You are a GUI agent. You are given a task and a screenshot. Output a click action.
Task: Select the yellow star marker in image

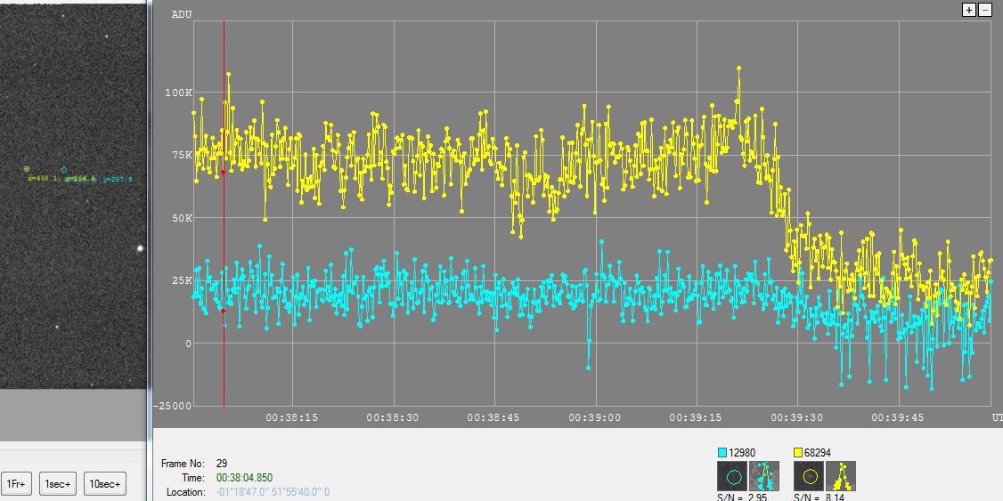[x=27, y=168]
